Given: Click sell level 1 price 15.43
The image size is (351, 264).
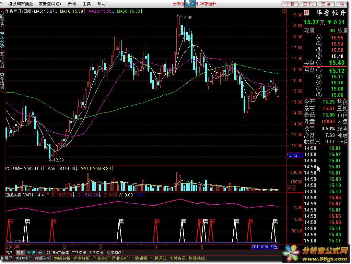Looking at the screenshot, I should (337, 63).
